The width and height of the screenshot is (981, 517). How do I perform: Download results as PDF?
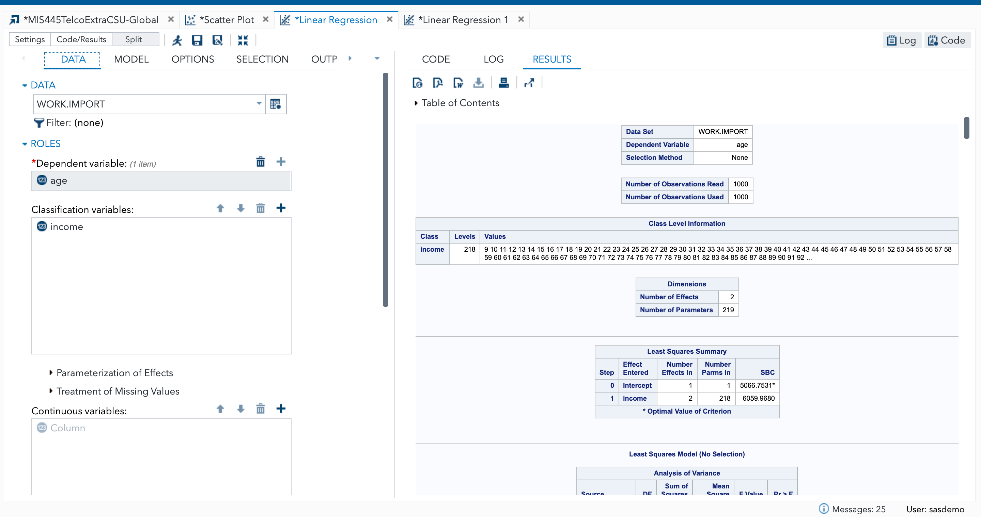point(438,83)
